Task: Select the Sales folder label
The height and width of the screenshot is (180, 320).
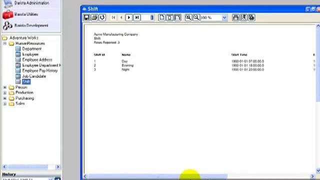Action: tap(20, 103)
